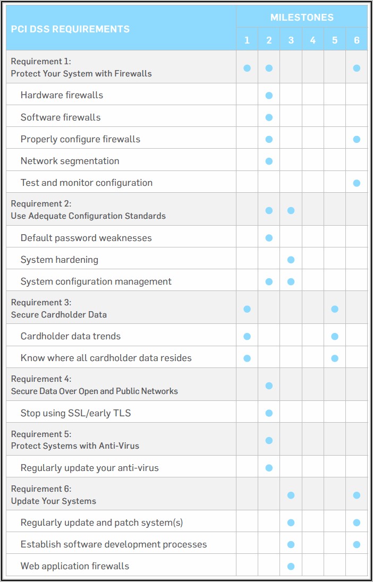
Task: Click the milestone 2 dot for Stop using SSL/early TLS
Action: (269, 413)
